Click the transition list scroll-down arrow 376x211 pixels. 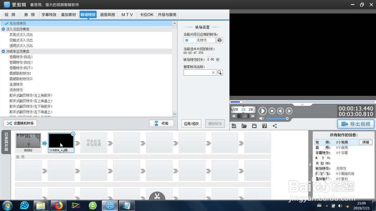point(174,114)
